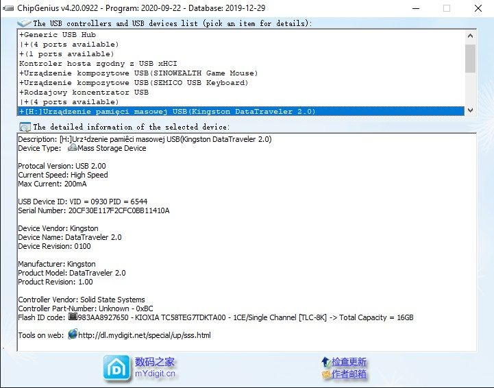The image size is (494, 388).
Task: Click the Description line in device details
Action: [x=145, y=139]
